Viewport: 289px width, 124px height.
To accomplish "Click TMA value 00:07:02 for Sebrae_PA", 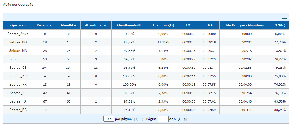I will 209,101.
